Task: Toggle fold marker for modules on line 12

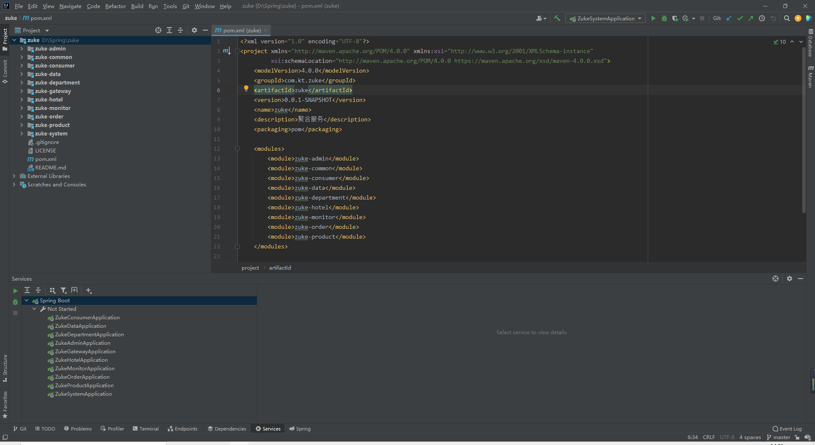Action: click(238, 149)
